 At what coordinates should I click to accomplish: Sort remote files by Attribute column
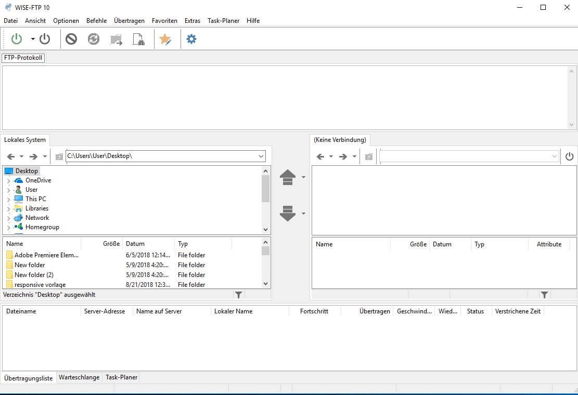click(549, 244)
